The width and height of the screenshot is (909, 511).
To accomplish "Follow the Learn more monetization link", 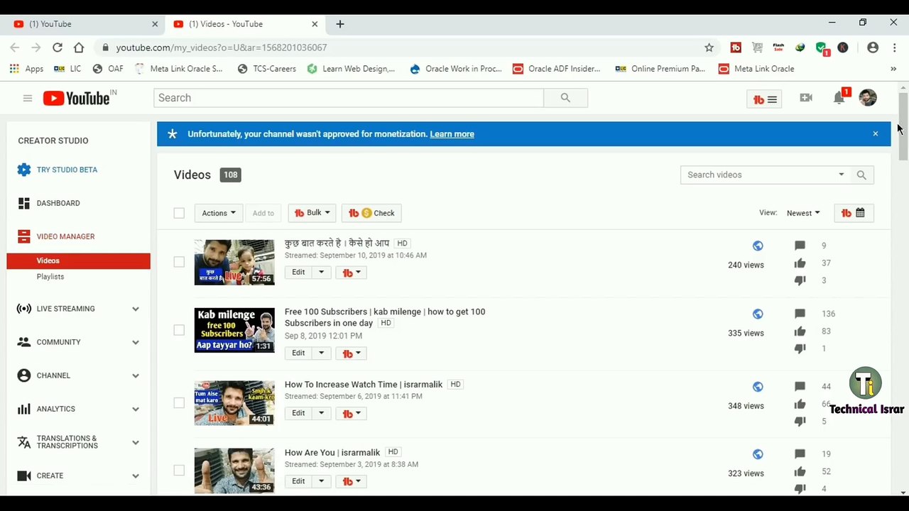I will 452,134.
